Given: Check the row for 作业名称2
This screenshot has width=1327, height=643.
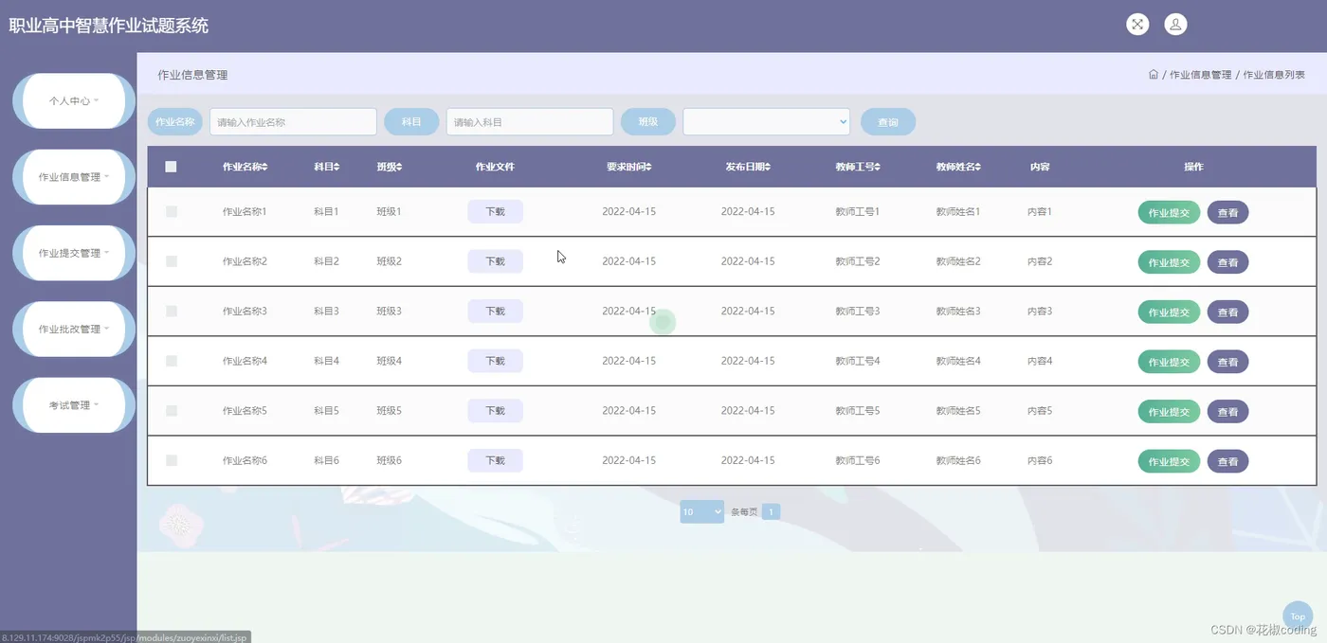Looking at the screenshot, I should pyautogui.click(x=172, y=261).
